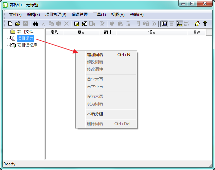
Task: Click the 项目文件 folder icon
Action: [x=13, y=32]
